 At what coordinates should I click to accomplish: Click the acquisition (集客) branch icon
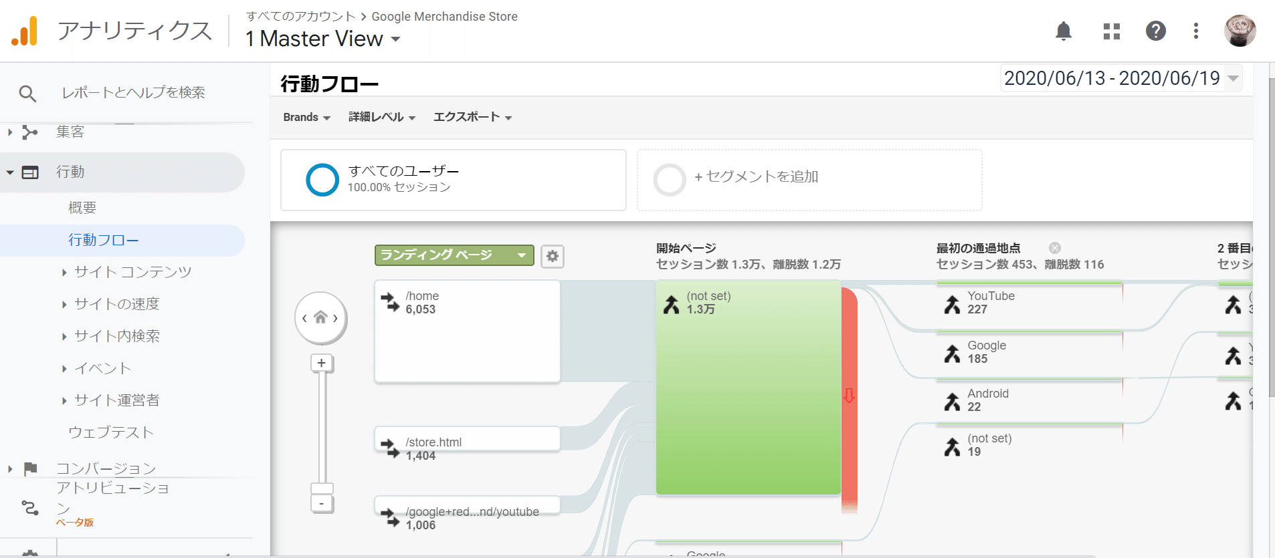tap(29, 132)
